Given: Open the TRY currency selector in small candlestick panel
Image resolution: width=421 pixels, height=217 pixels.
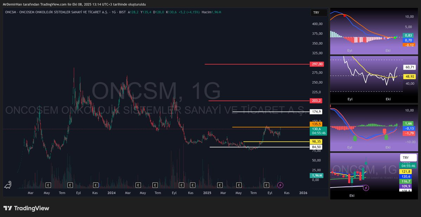Looking at the screenshot, I should (x=408, y=157).
